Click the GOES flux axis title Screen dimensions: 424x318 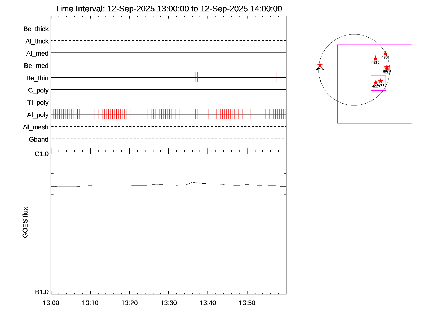tap(25, 222)
